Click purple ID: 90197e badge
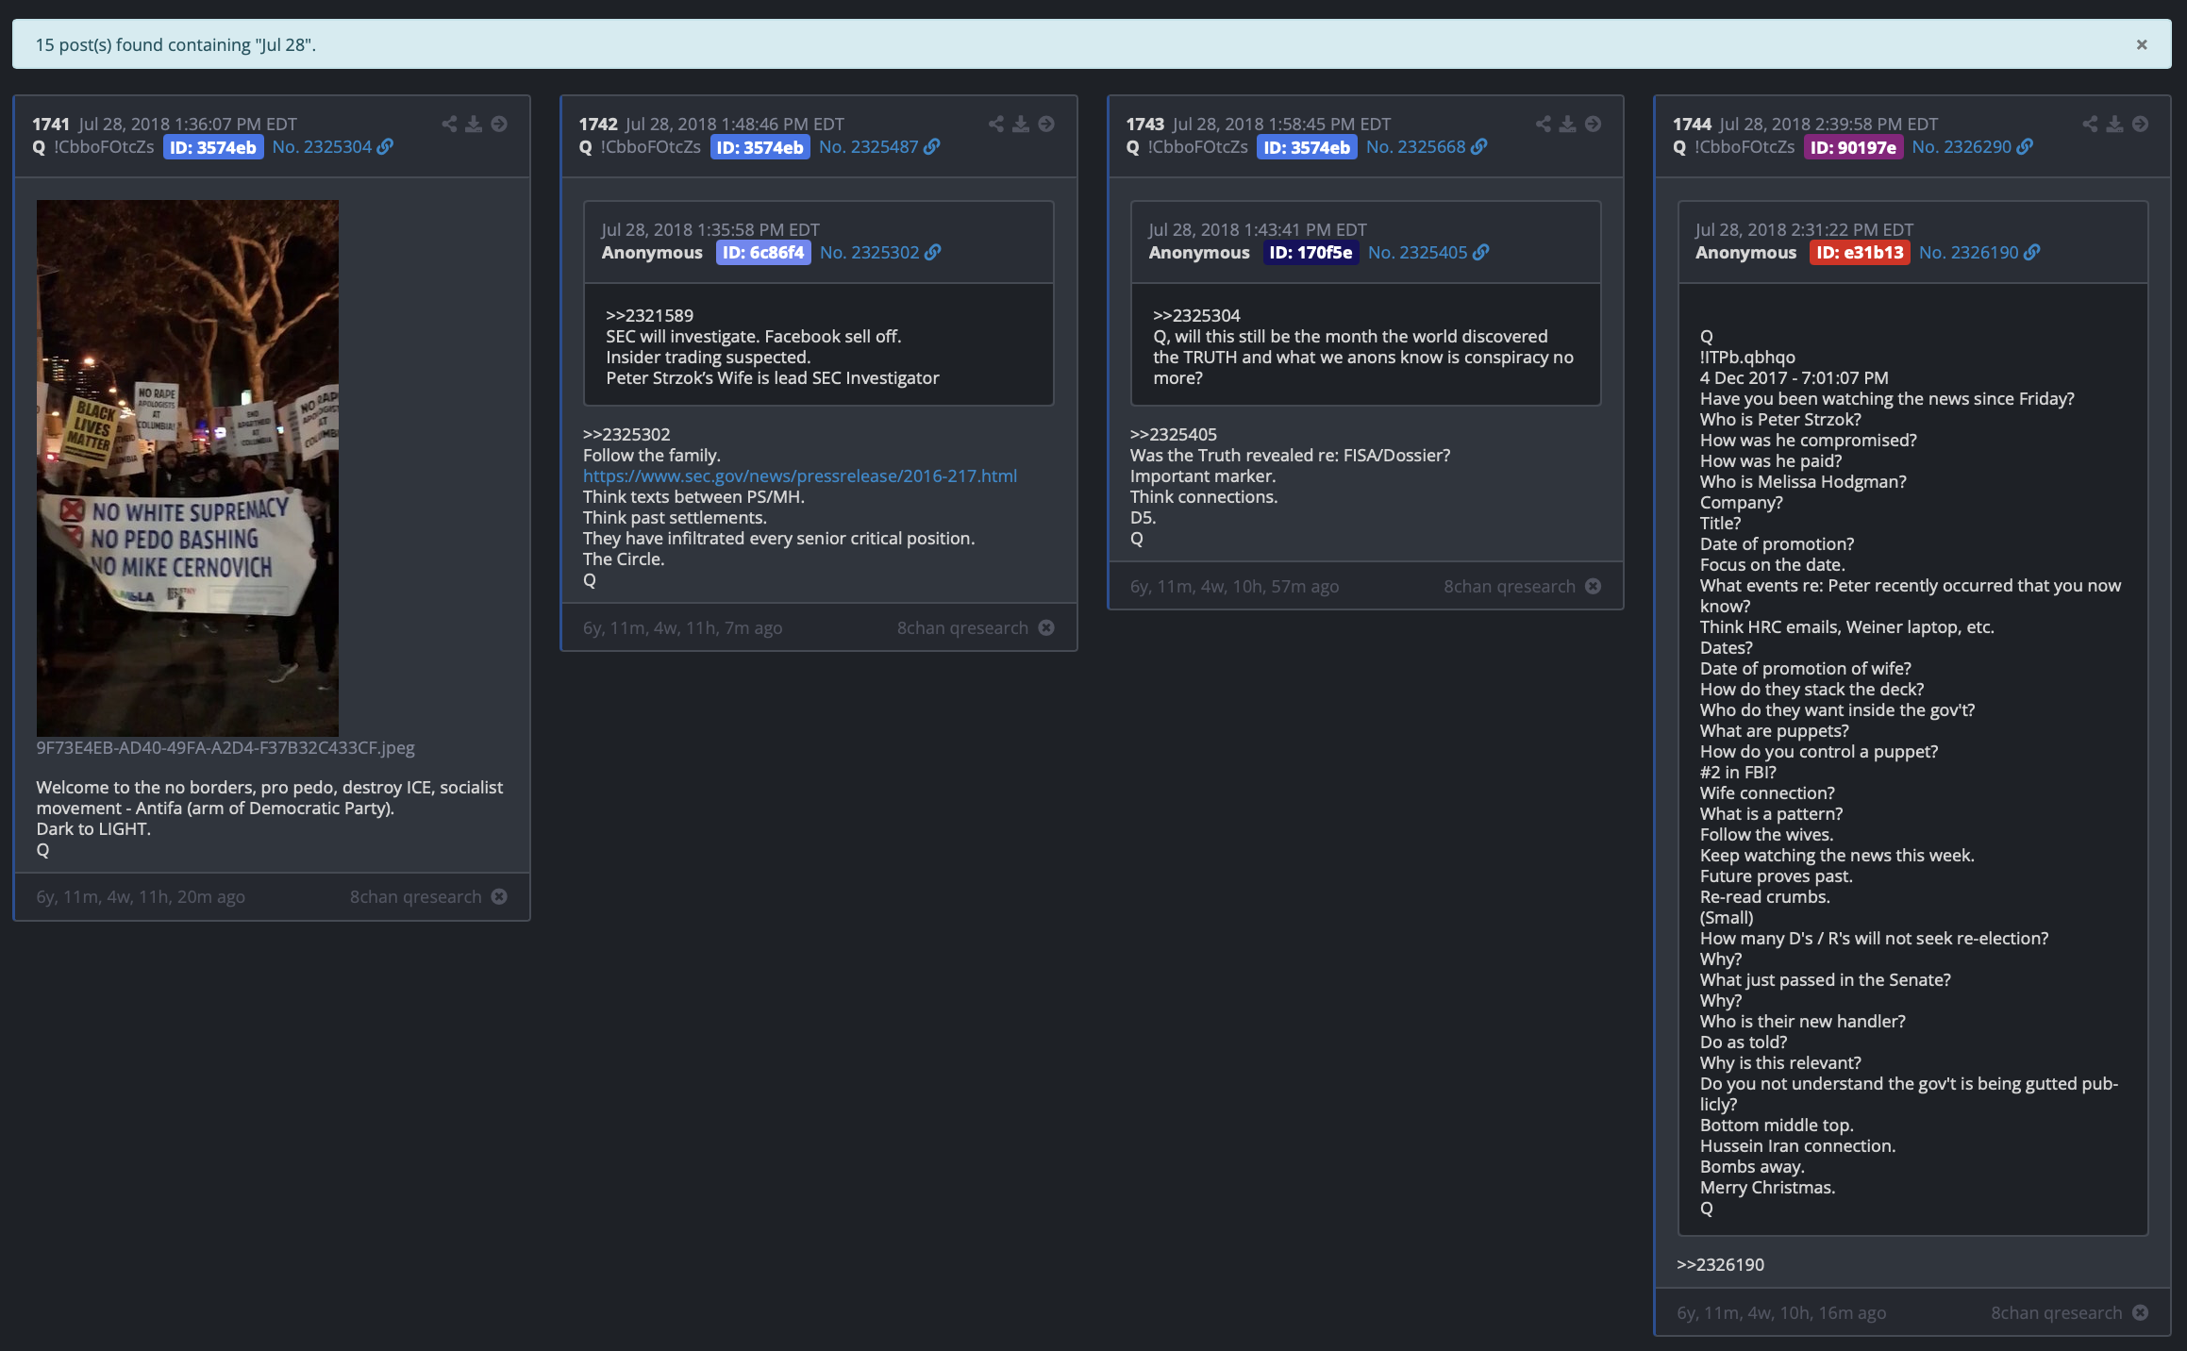Screen dimensions: 2187x1351 point(1854,147)
